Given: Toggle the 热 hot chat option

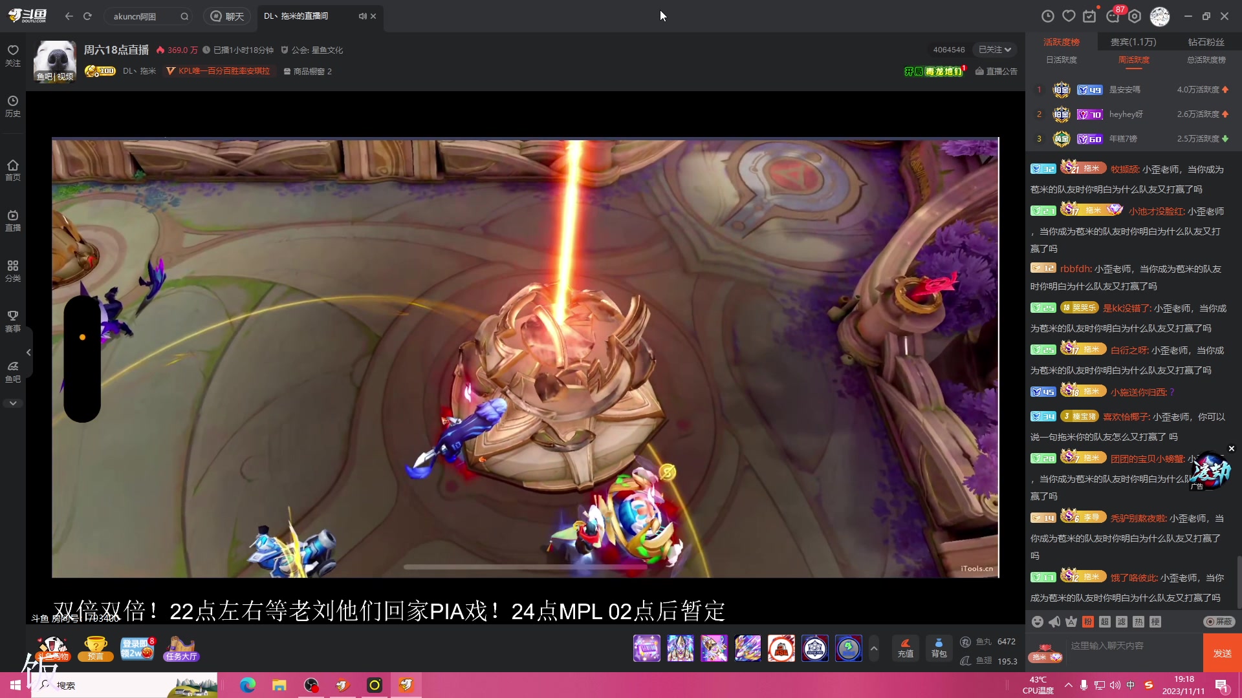Looking at the screenshot, I should pos(1138,622).
